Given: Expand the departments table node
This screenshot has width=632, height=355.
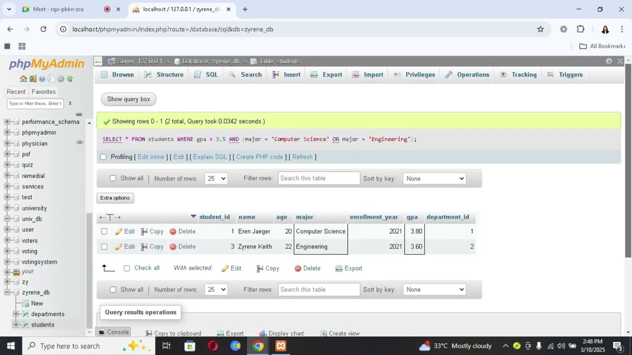Looking at the screenshot, I should [x=16, y=314].
